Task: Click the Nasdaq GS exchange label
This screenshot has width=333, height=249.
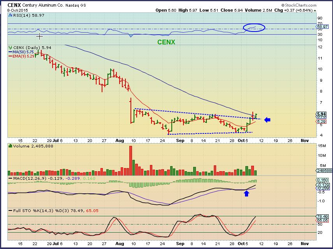Action: 76,5
